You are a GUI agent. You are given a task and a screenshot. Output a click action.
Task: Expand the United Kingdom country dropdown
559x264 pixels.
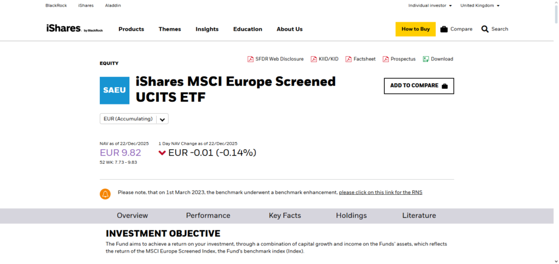pyautogui.click(x=480, y=5)
